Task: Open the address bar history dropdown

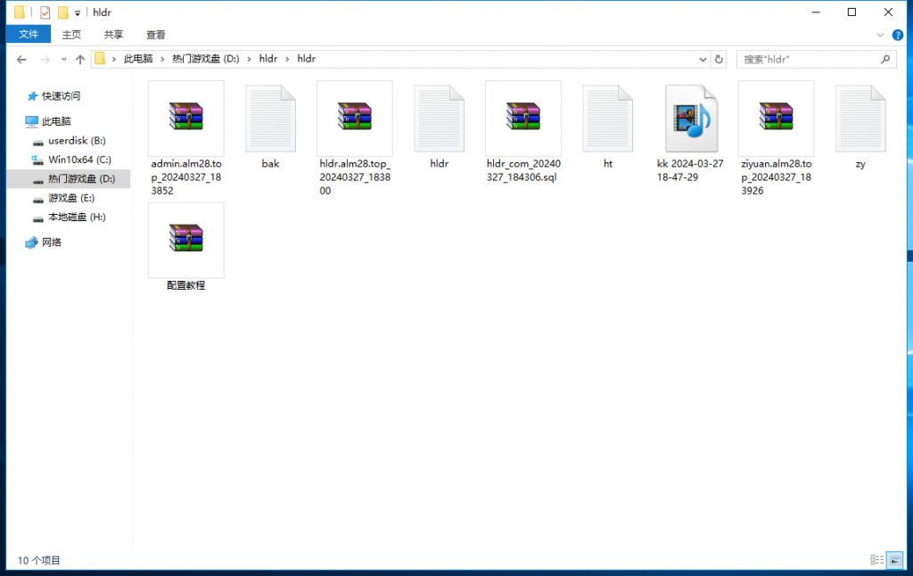Action: coord(701,59)
